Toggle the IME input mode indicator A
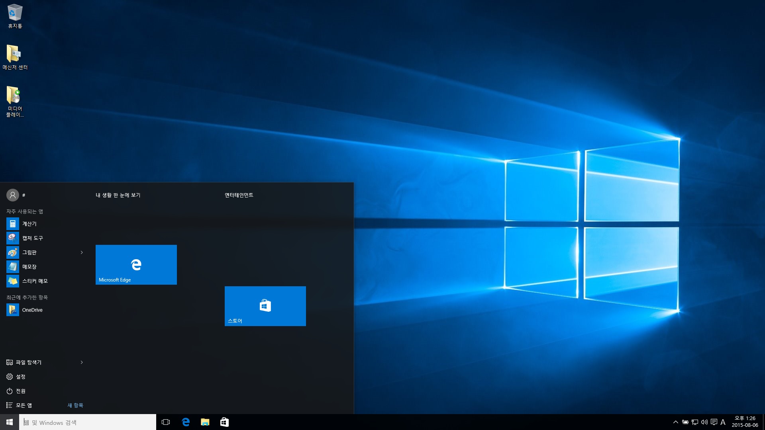This screenshot has width=765, height=430. click(x=723, y=422)
